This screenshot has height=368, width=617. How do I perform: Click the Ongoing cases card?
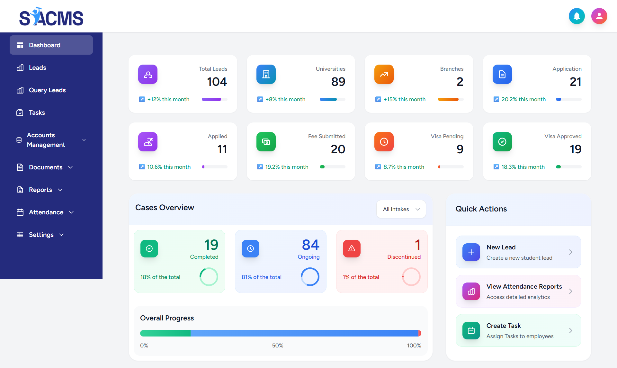pyautogui.click(x=280, y=261)
